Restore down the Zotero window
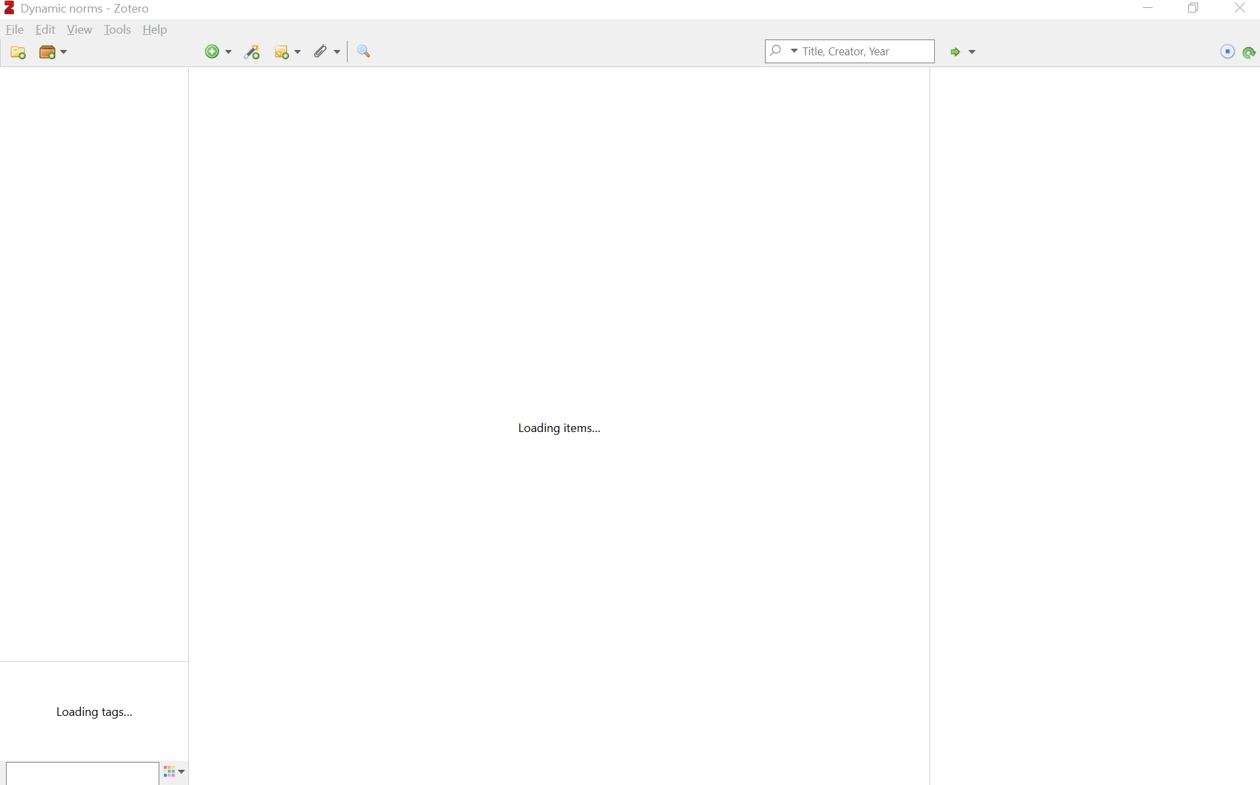Image resolution: width=1260 pixels, height=785 pixels. pos(1194,8)
